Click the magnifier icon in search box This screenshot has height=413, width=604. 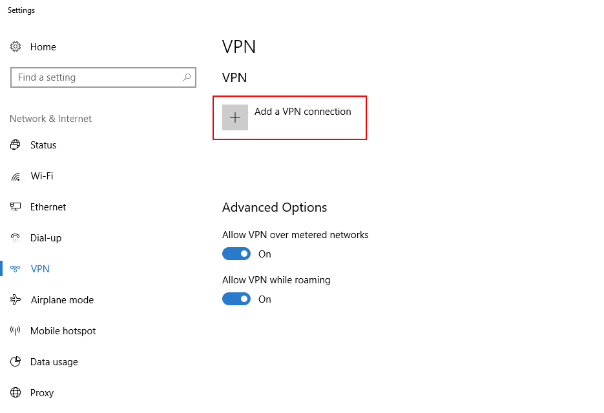click(187, 77)
